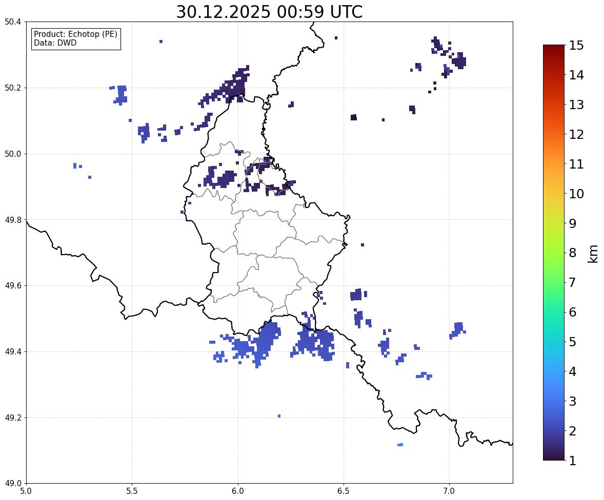Image resolution: width=604 pixels, height=500 pixels.
Task: Click the '10' tick on the color bar
Action: coord(576,194)
